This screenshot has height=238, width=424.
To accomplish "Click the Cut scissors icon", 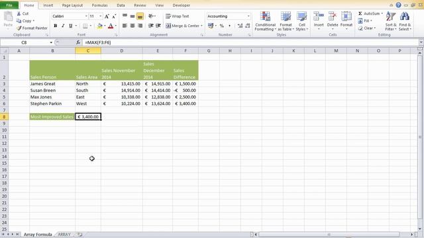I will pos(19,13).
